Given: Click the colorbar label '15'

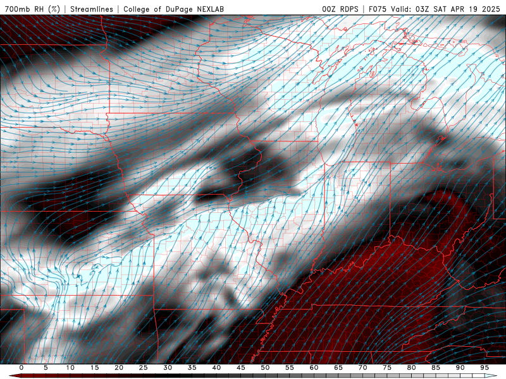Looking at the screenshot, I should coord(94,368).
